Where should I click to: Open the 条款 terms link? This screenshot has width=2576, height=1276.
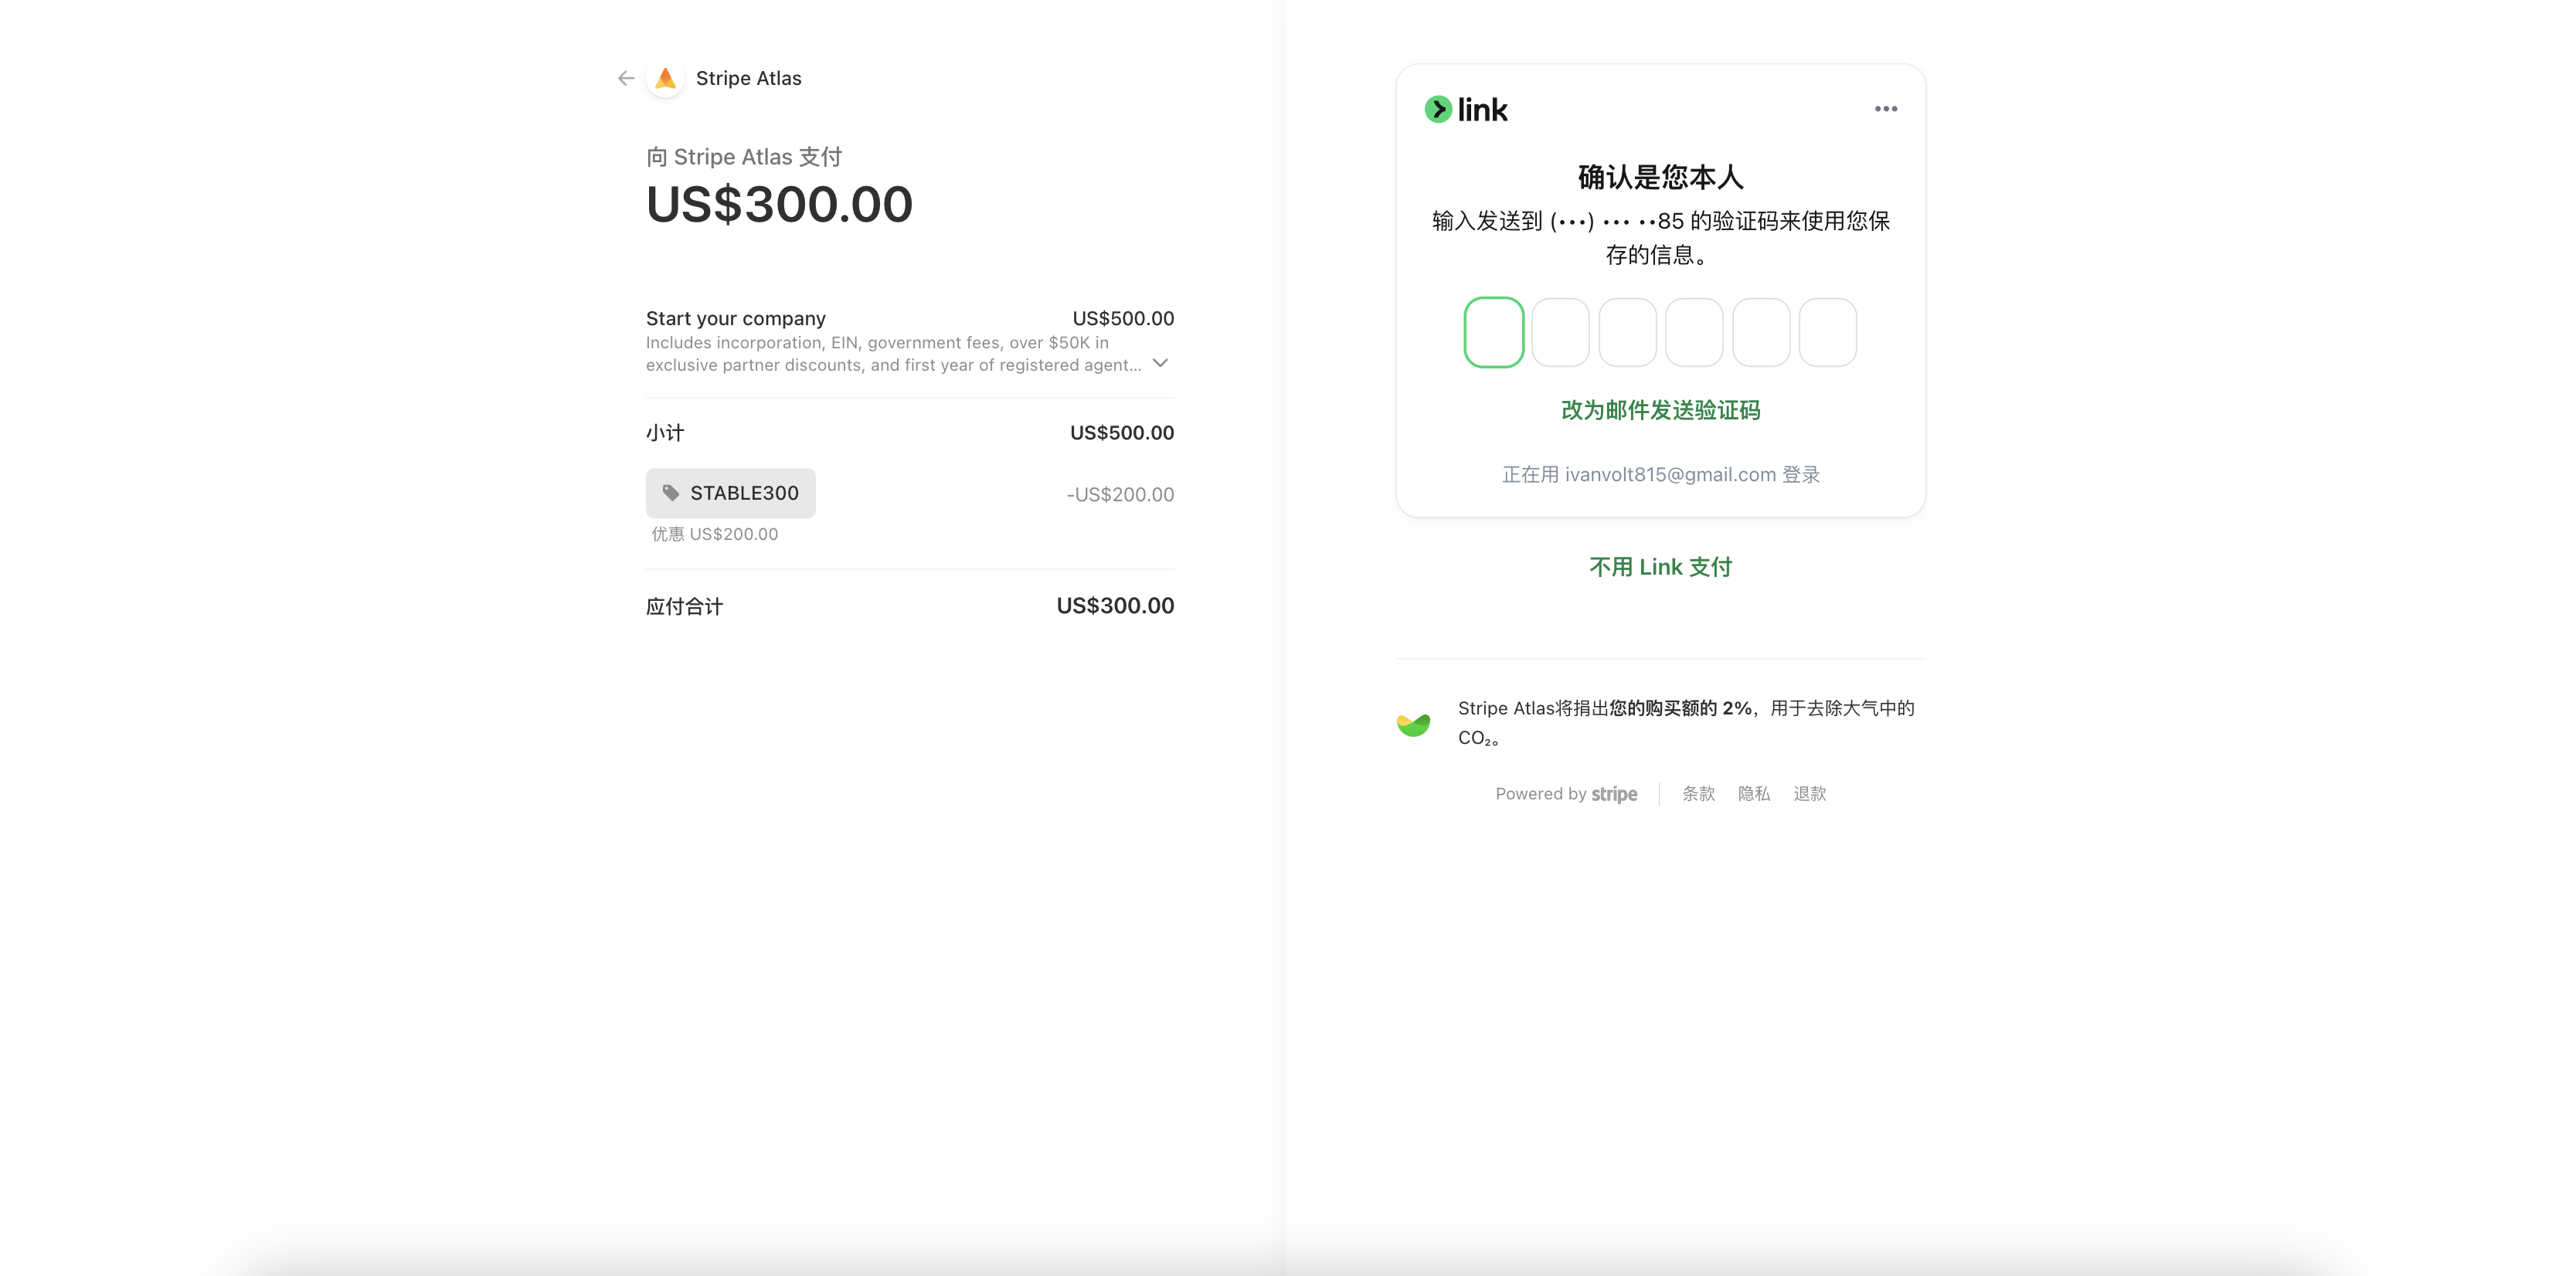(x=1698, y=794)
